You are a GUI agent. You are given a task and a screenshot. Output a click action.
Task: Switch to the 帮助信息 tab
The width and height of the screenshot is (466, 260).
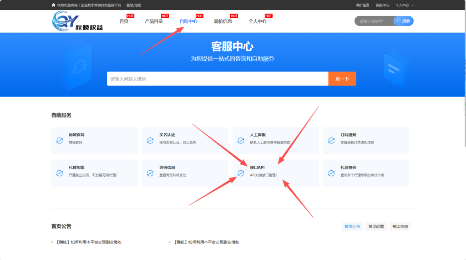[x=400, y=226]
